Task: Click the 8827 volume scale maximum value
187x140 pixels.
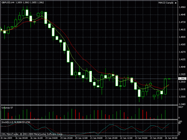Action: 181,107
